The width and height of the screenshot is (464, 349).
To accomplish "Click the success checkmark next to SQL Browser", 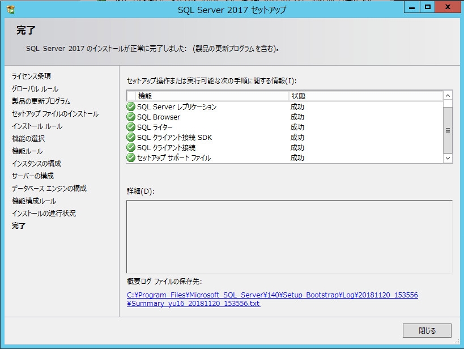I will tap(130, 117).
